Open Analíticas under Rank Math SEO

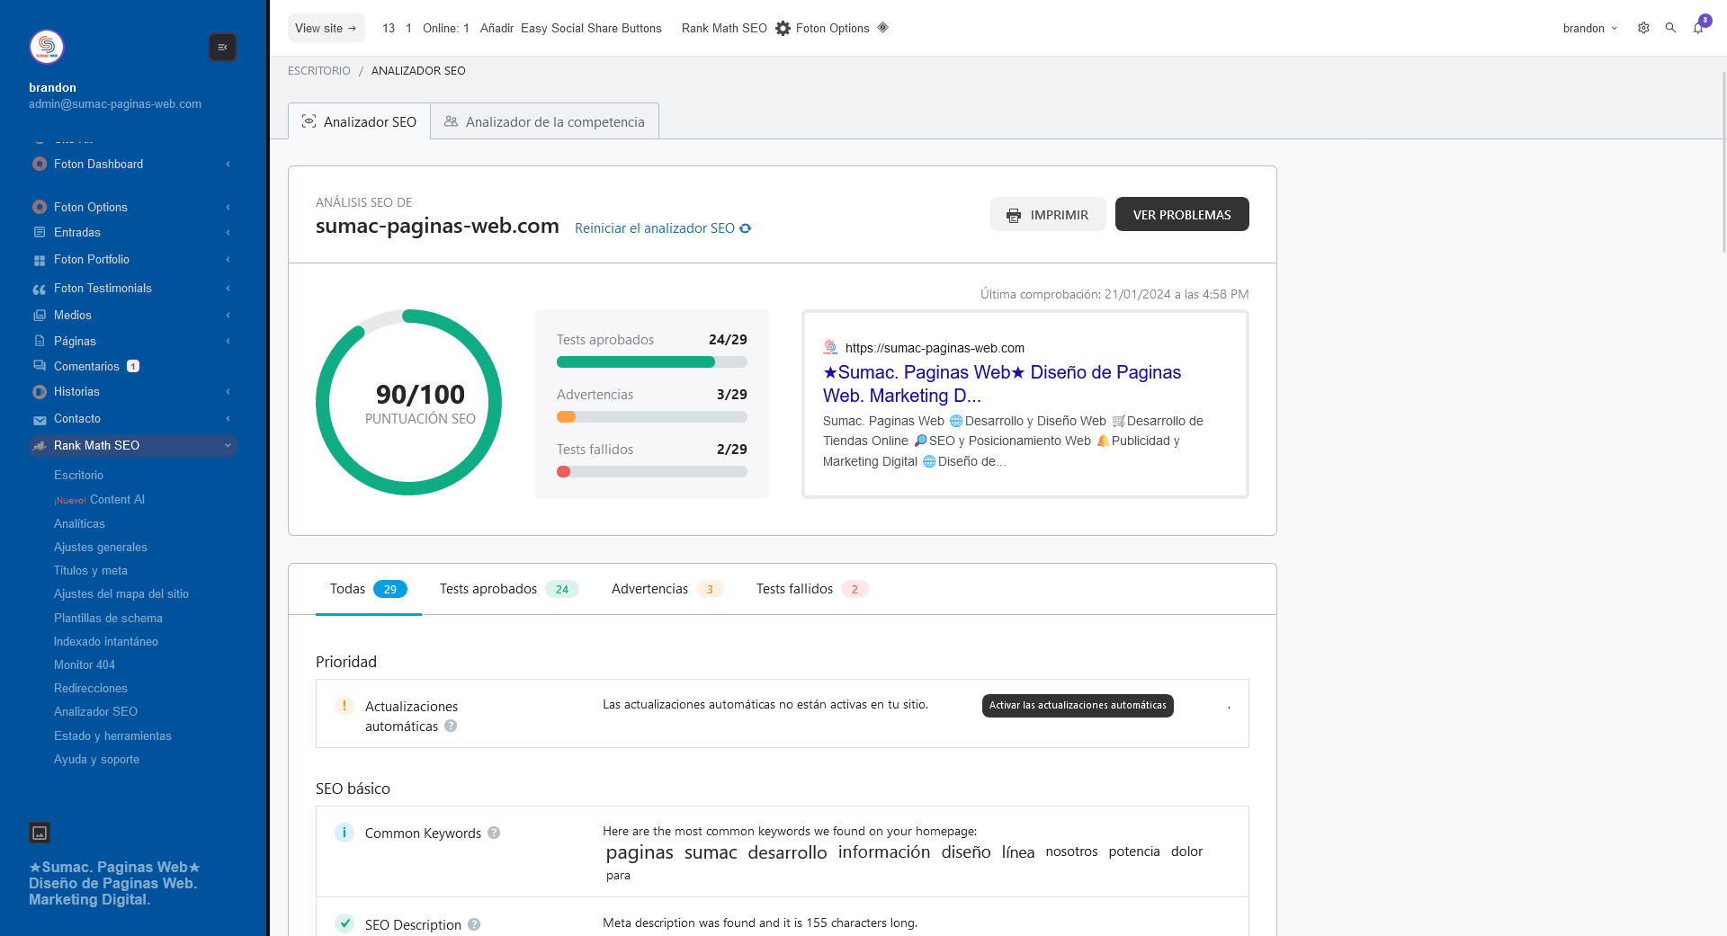[x=79, y=523]
